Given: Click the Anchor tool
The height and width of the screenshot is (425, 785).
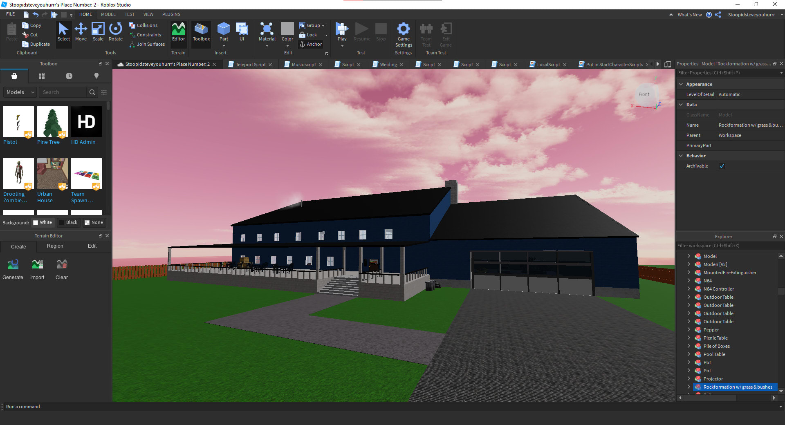Looking at the screenshot, I should (311, 44).
